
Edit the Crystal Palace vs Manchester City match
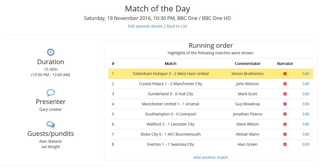pyautogui.click(x=306, y=84)
